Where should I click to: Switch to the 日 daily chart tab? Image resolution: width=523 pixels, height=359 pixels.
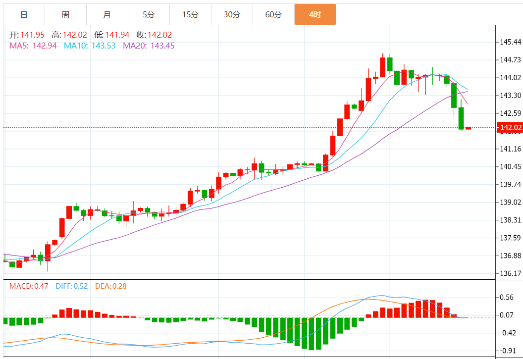pos(24,15)
